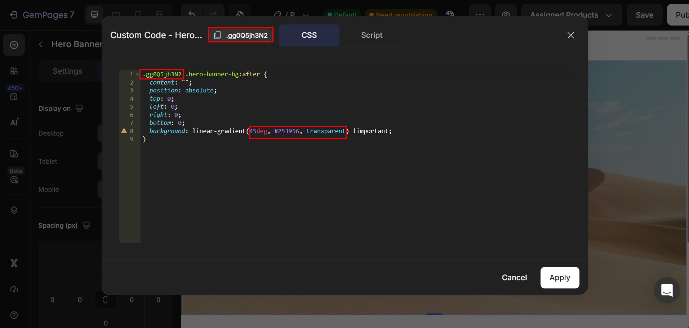Open the help question mark icon
689x328 pixels.
(x=14, y=315)
